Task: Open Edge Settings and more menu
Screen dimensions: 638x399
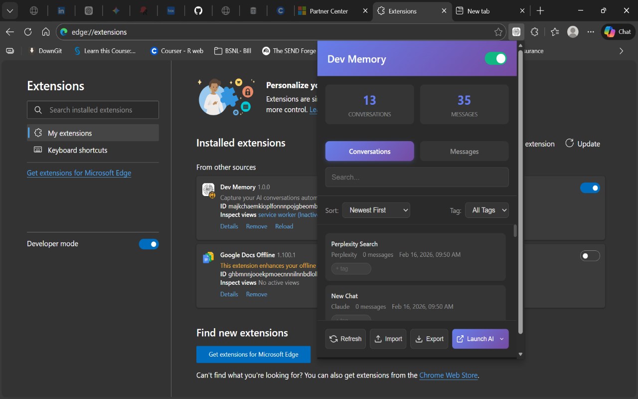Action: point(591,32)
